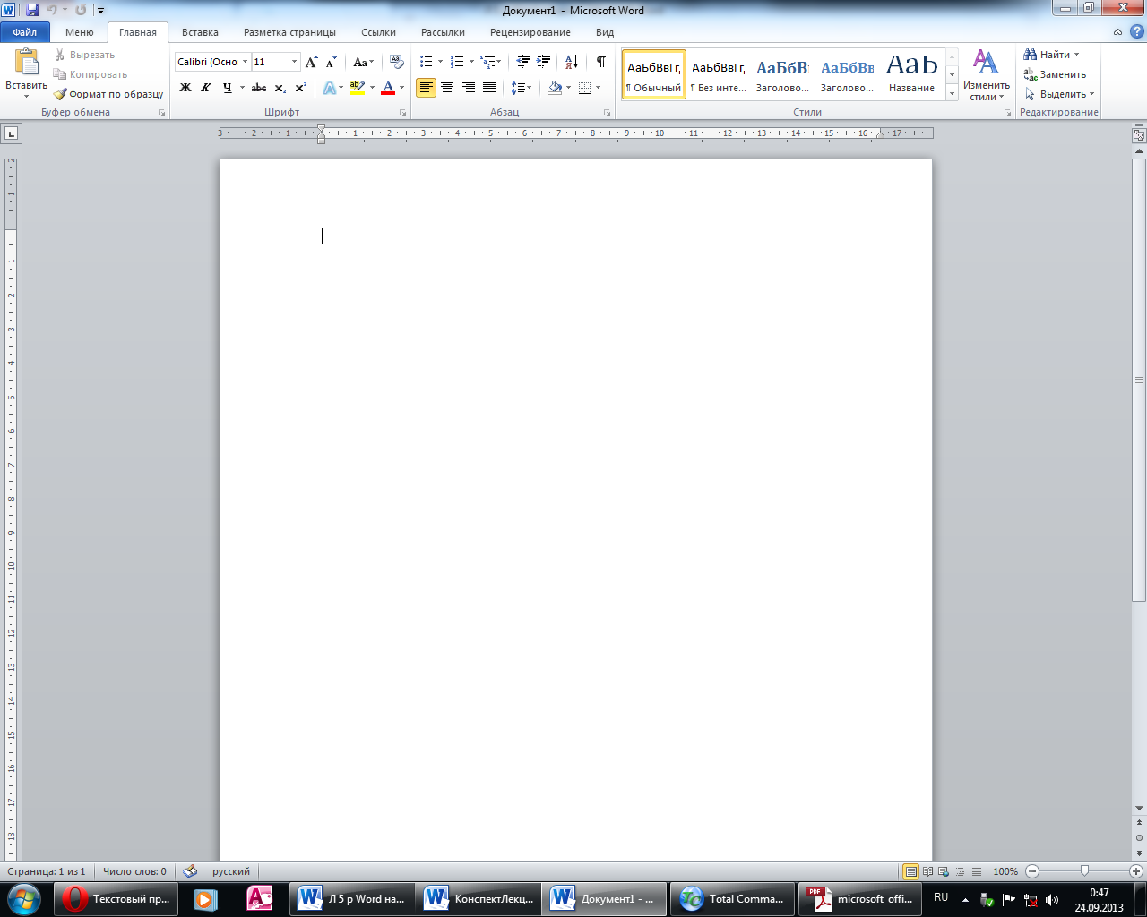Apply the Название title style
The height and width of the screenshot is (917, 1147).
pos(911,74)
